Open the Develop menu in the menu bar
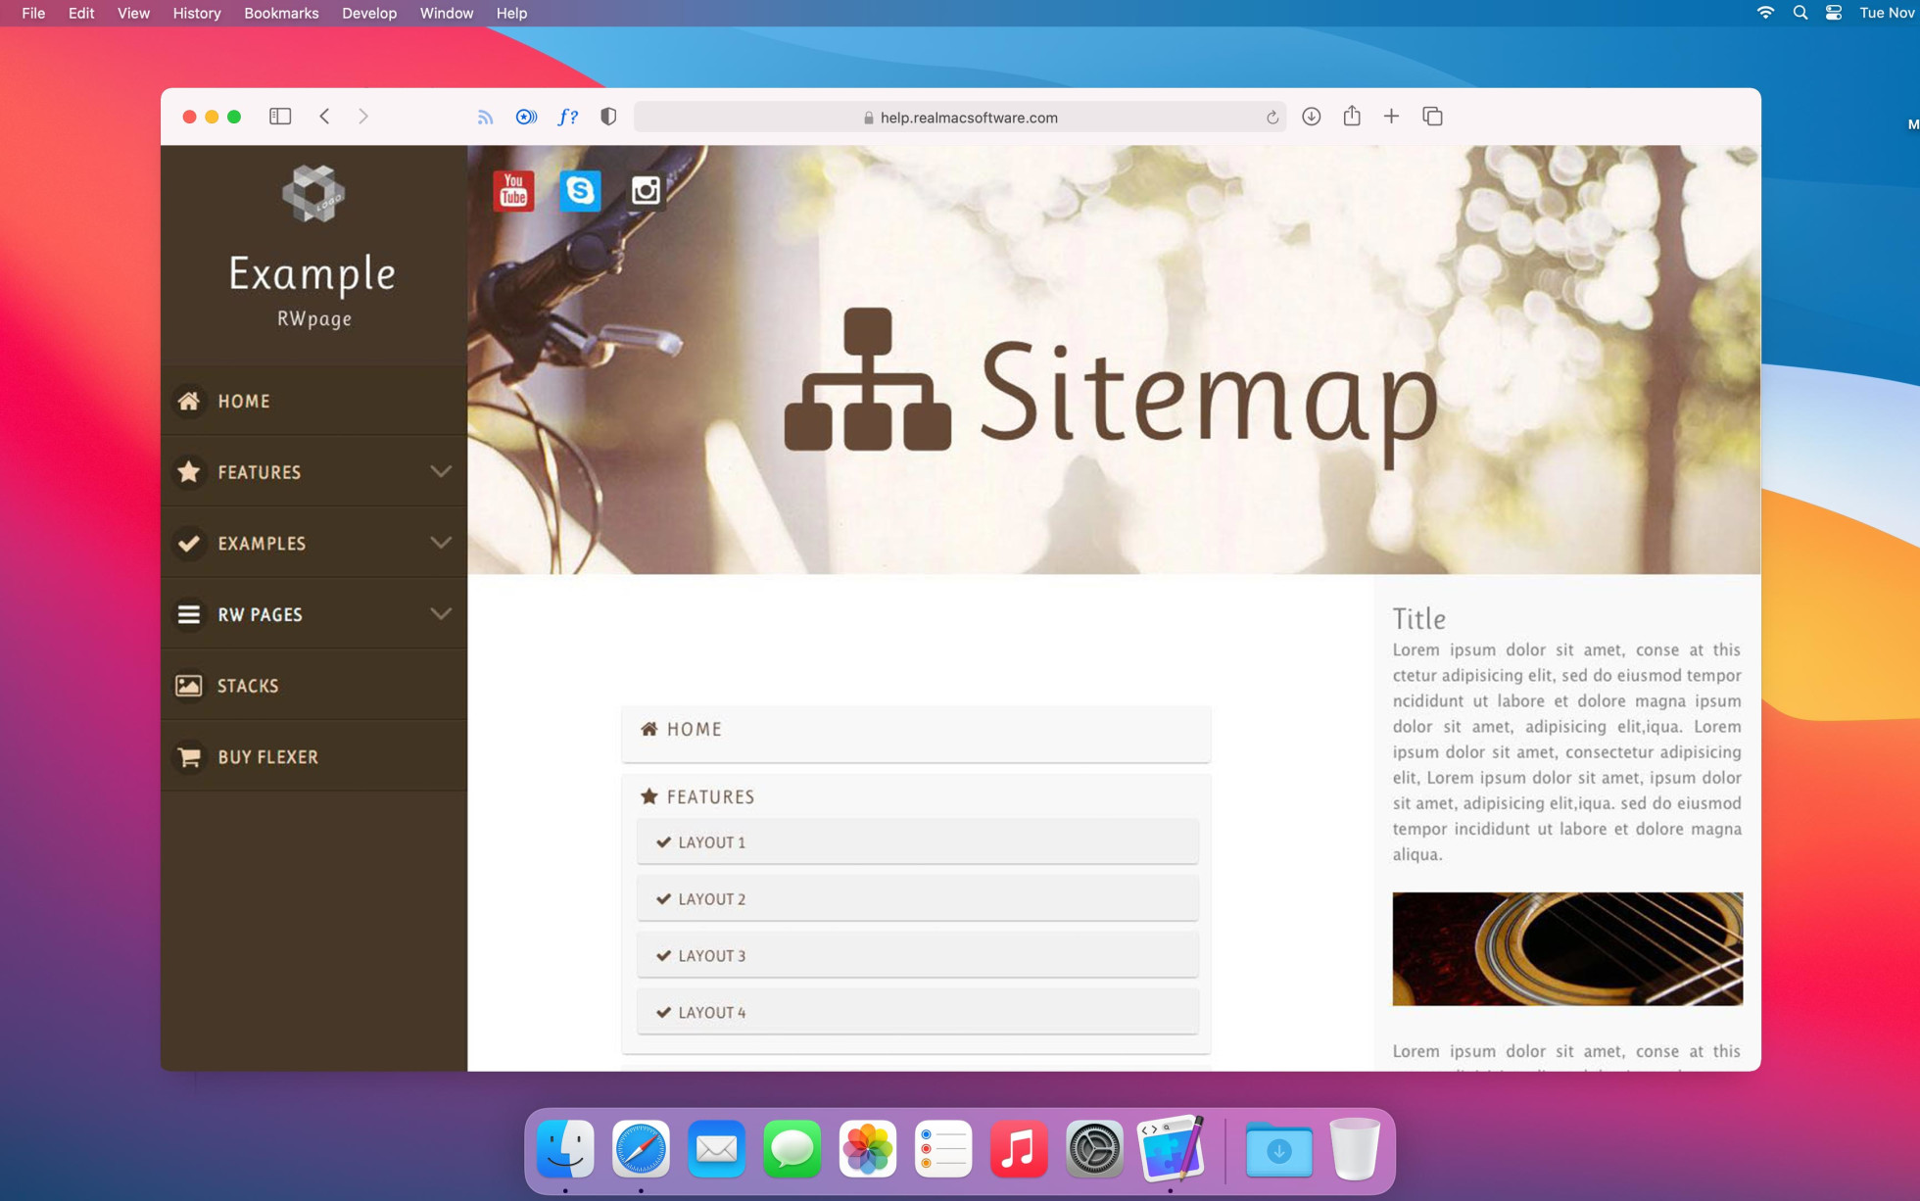Screen dimensions: 1920x1201 (369, 13)
